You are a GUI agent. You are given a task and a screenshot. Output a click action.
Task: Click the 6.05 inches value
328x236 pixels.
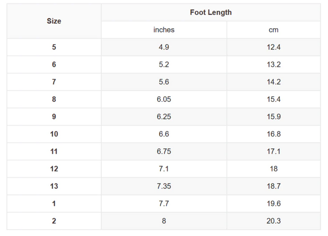point(164,99)
